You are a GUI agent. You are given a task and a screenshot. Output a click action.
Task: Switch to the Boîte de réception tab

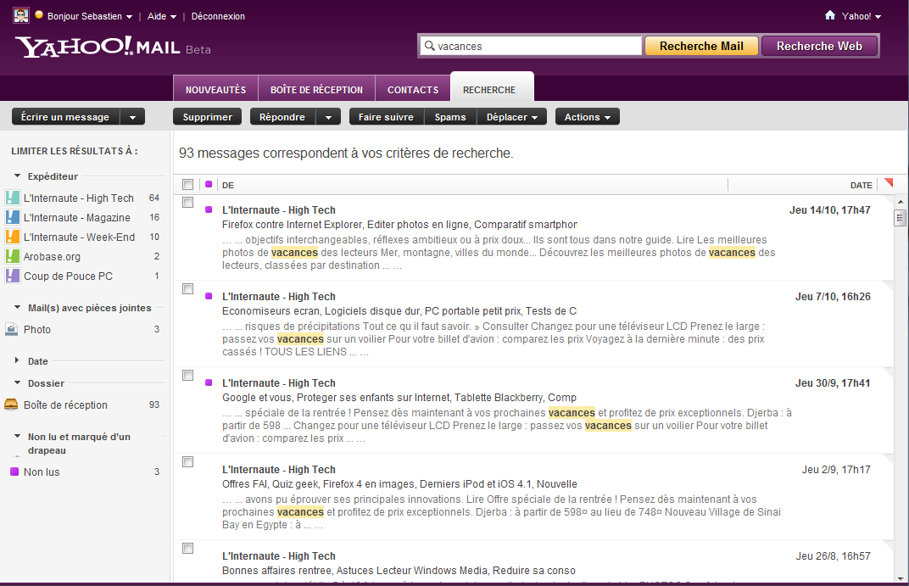click(x=316, y=89)
